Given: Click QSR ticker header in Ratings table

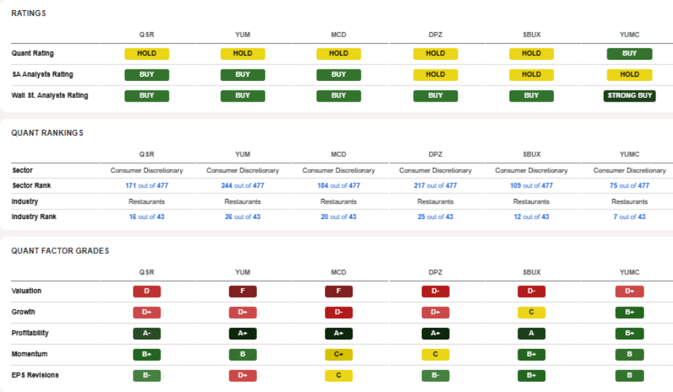Looking at the screenshot, I should coord(147,35).
